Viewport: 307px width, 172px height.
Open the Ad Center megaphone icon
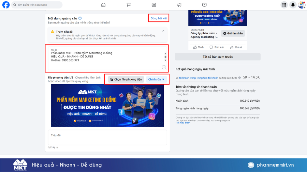(x=179, y=5)
